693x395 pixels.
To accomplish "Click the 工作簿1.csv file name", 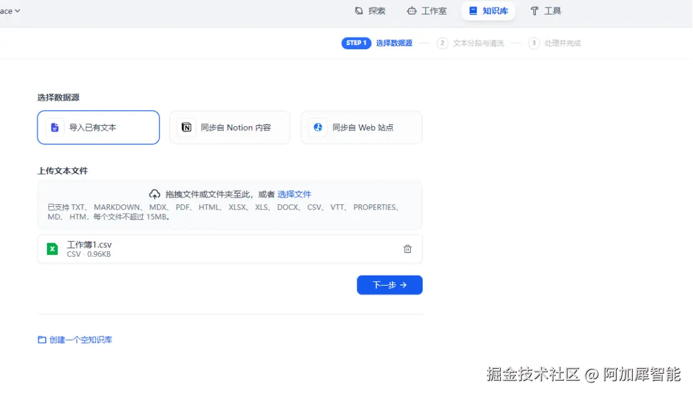I will [90, 244].
